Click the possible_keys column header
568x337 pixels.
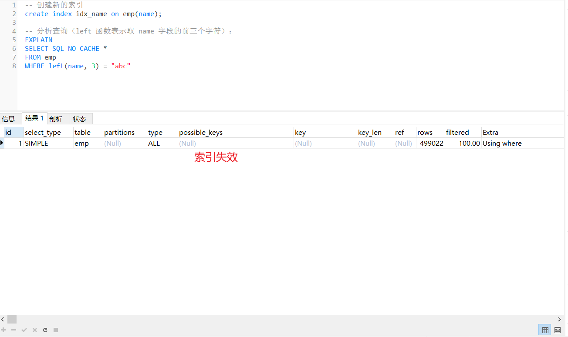200,132
